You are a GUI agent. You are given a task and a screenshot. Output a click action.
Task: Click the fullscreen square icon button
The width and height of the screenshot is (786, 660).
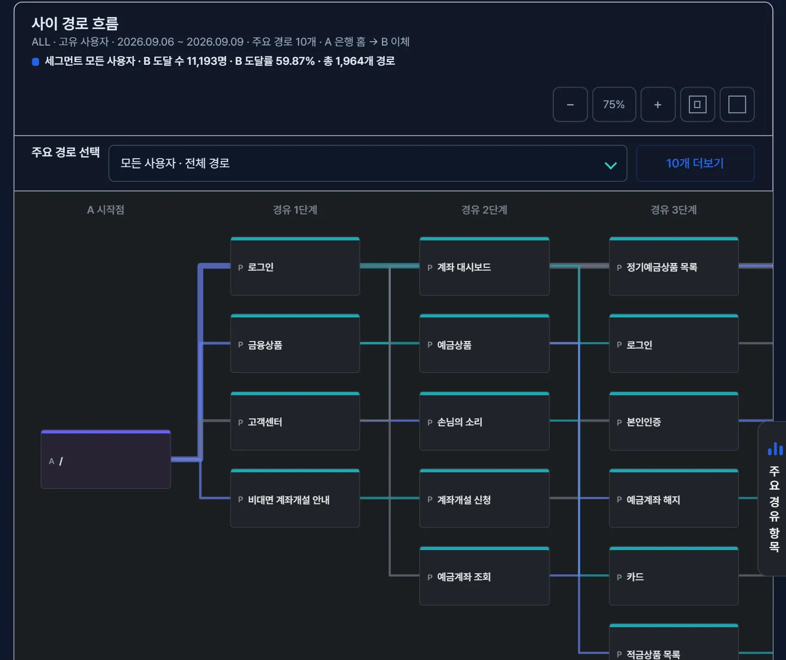click(x=737, y=104)
